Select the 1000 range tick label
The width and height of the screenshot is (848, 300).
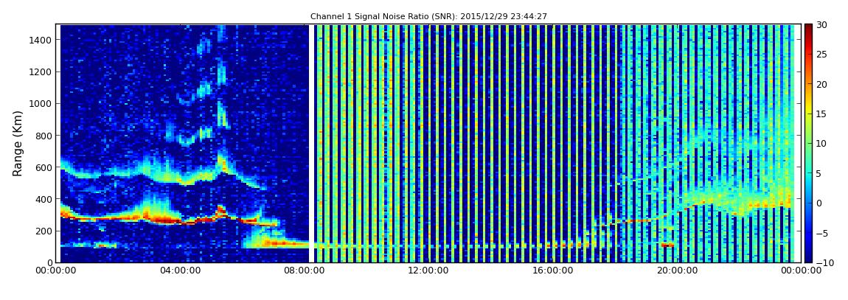41,104
